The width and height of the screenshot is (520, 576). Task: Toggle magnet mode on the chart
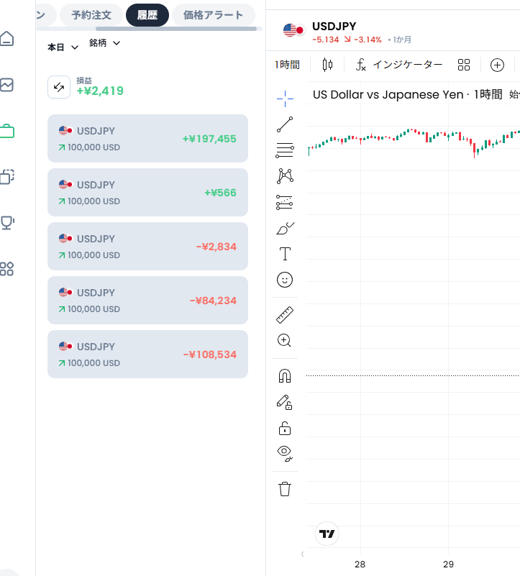tap(285, 376)
